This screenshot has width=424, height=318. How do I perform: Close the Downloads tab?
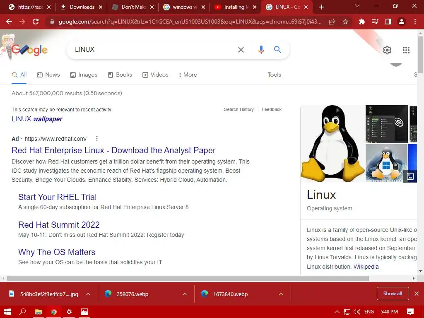point(101,7)
